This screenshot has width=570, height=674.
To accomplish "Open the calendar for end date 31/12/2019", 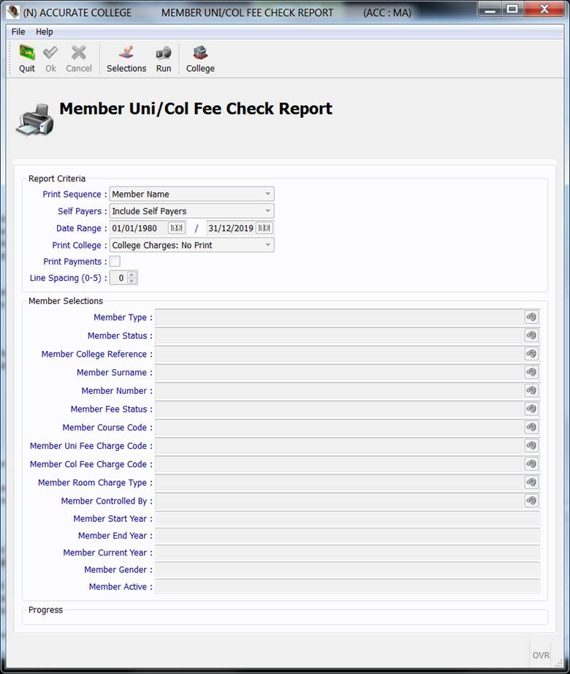I will (x=265, y=228).
